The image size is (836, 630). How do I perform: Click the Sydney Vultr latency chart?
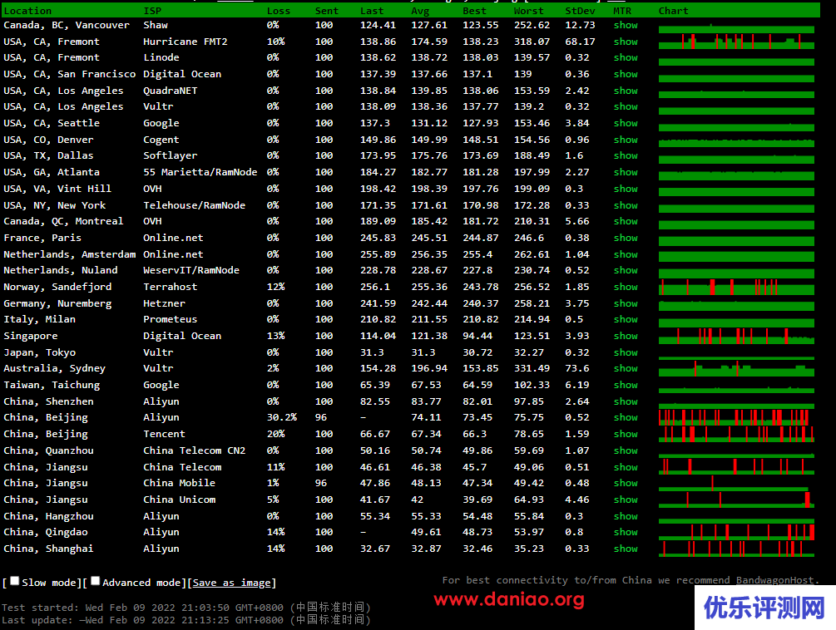tap(736, 368)
